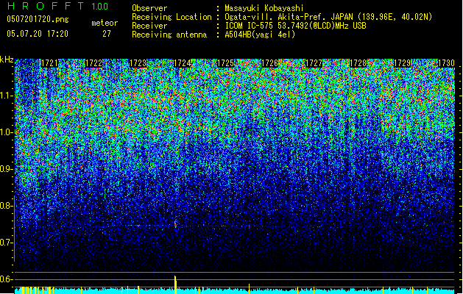Click the 0.7 kHz axis label

tap(7, 243)
